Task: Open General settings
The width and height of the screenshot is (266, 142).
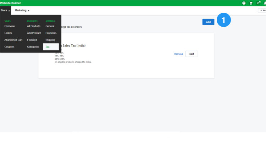Action: coord(50,26)
